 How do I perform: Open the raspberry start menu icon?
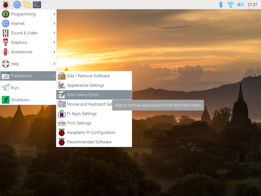pyautogui.click(x=5, y=5)
